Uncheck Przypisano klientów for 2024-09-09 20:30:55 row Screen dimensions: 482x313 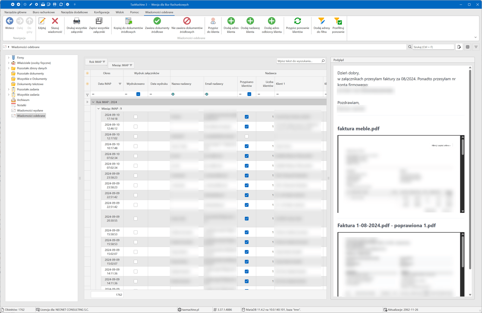(247, 219)
